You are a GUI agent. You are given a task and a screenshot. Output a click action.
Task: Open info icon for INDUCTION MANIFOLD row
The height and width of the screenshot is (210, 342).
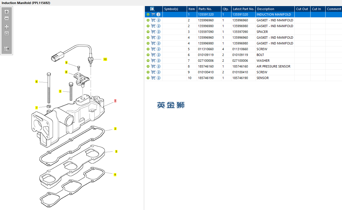tap(158, 14)
